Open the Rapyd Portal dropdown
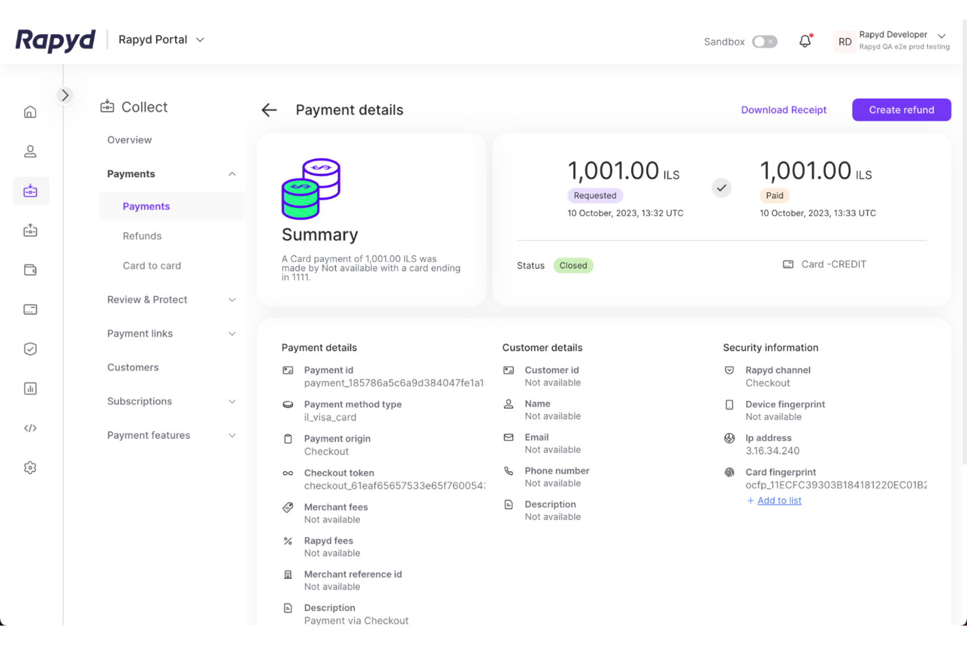 [161, 40]
